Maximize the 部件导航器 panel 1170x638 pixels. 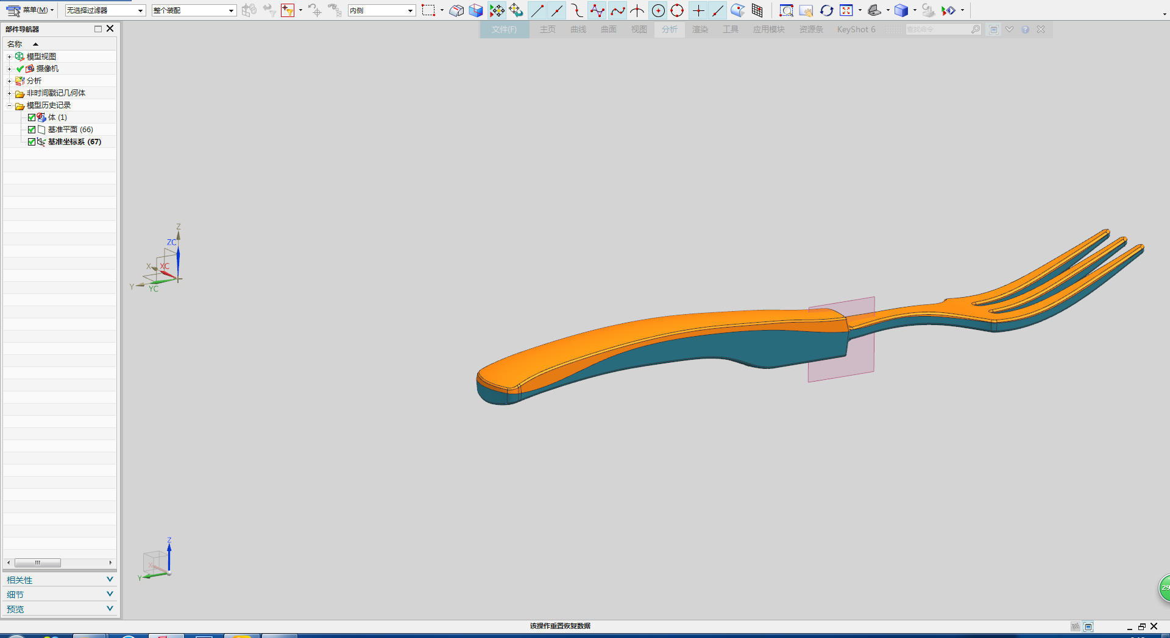(x=98, y=29)
